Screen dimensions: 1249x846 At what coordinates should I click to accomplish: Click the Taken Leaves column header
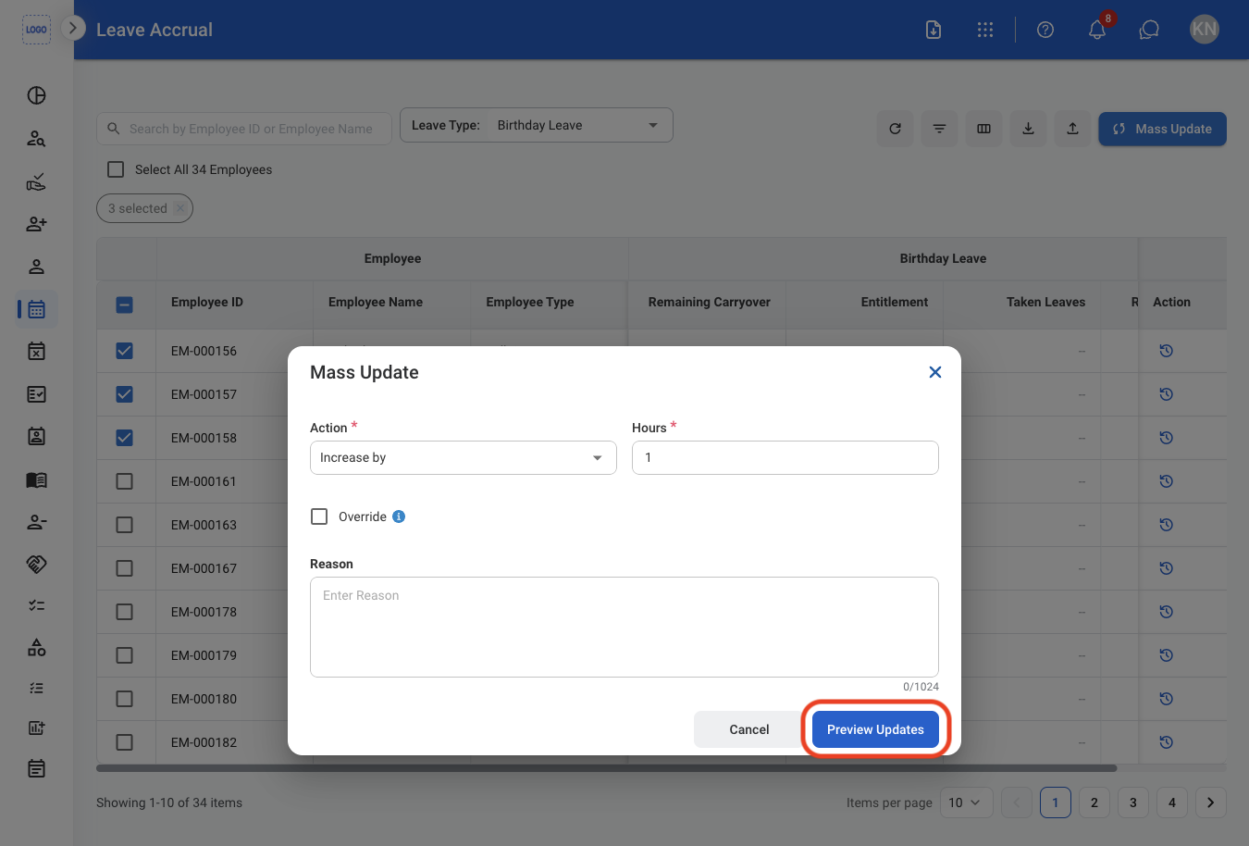click(x=1046, y=302)
